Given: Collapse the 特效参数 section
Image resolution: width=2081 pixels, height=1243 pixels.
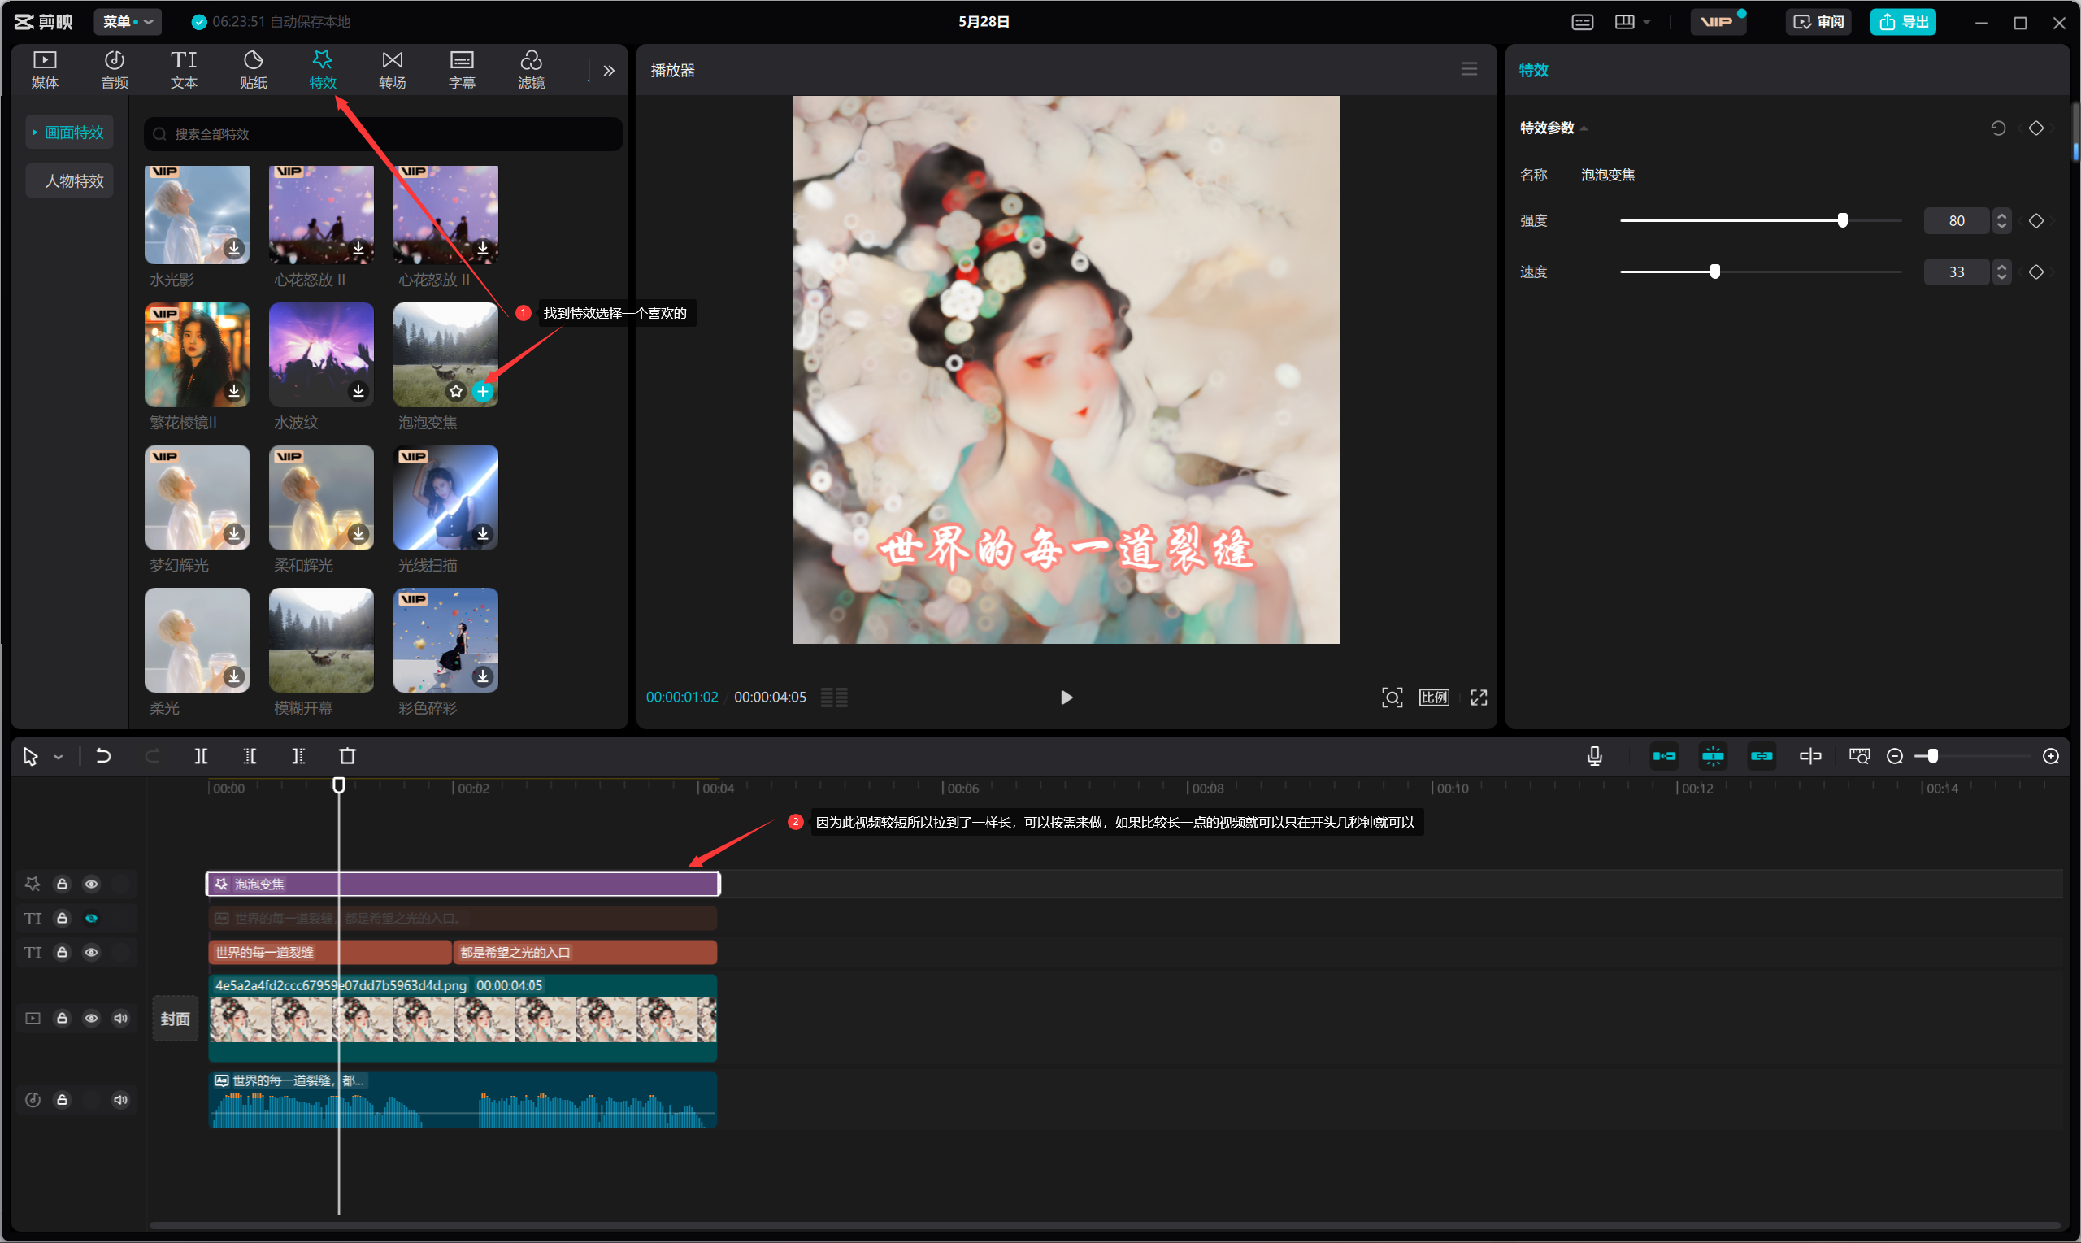Looking at the screenshot, I should 1584,128.
